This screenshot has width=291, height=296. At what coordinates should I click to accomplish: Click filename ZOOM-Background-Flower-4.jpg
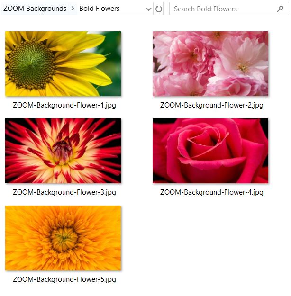pyautogui.click(x=212, y=192)
